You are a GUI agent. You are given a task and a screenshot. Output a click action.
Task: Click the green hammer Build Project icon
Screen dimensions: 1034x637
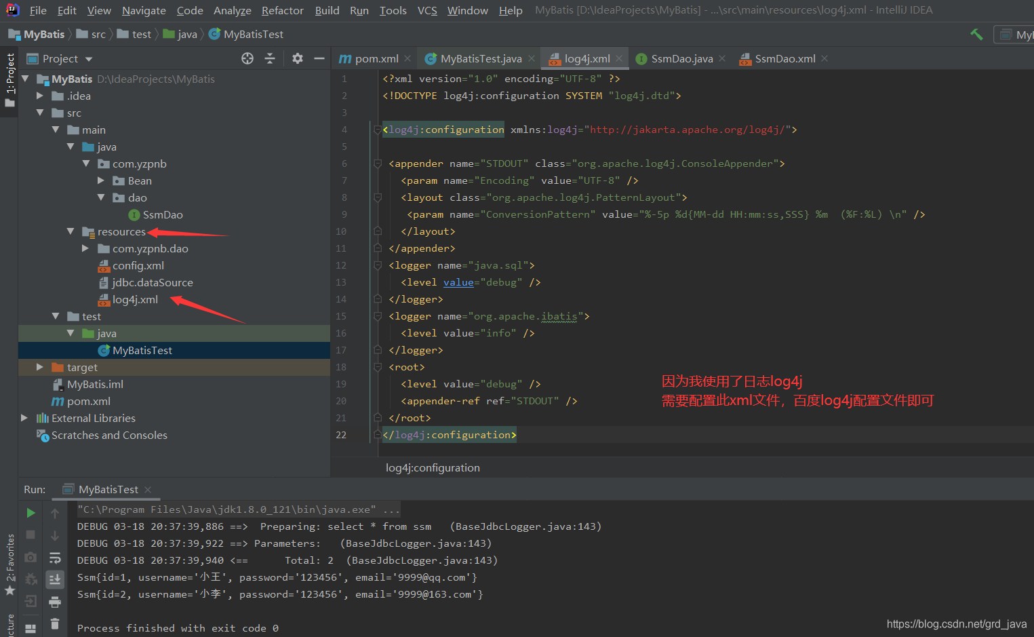click(x=976, y=34)
